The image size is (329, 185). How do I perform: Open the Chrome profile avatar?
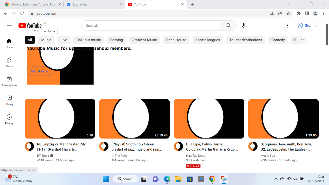click(315, 13)
